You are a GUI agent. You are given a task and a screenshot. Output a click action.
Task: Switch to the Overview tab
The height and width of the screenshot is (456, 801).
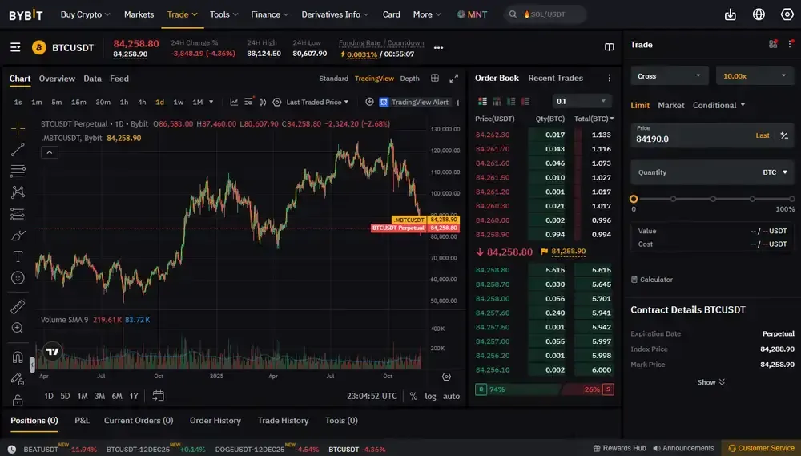57,79
